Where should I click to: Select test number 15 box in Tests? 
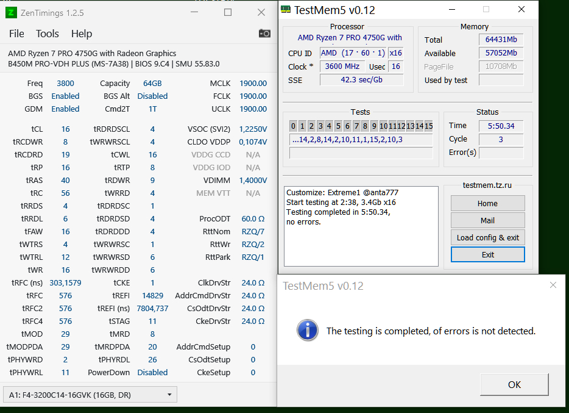pos(428,126)
